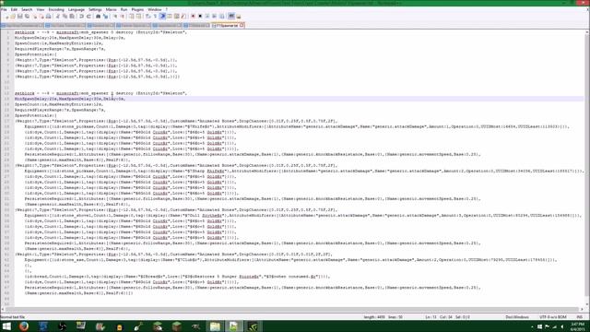Click the Paste toolbar icon
The image size is (590, 332).
[72, 17]
